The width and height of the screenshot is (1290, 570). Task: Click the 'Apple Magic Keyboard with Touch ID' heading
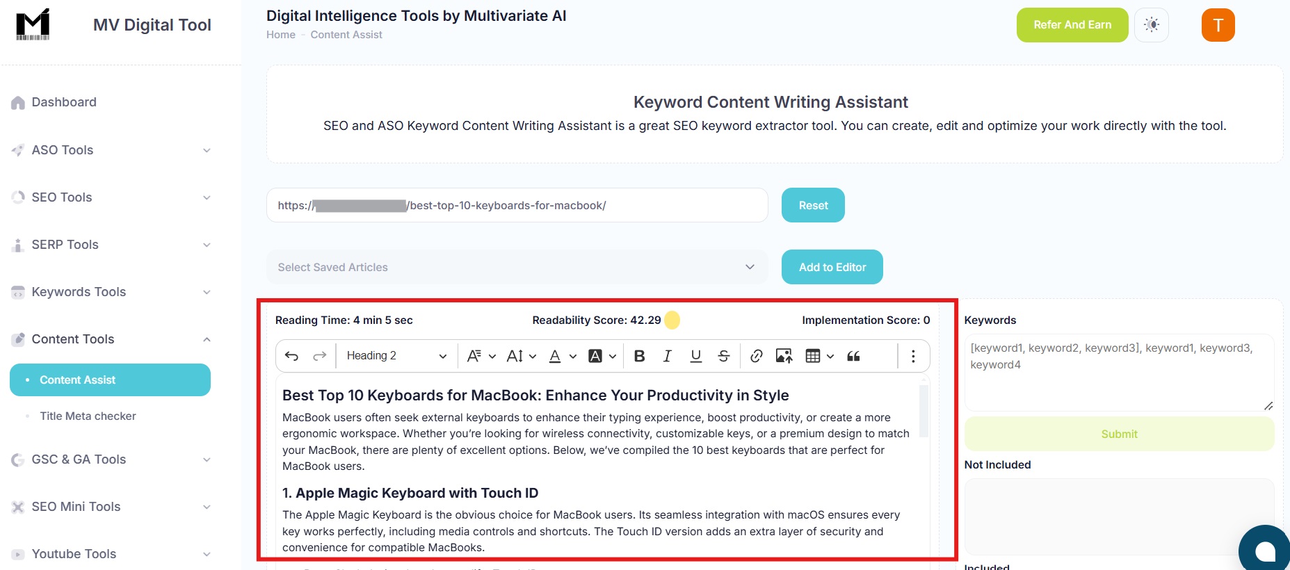410,493
